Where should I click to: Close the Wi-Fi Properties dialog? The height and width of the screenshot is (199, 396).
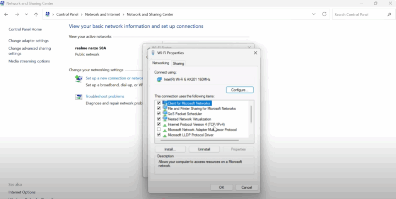point(255,53)
